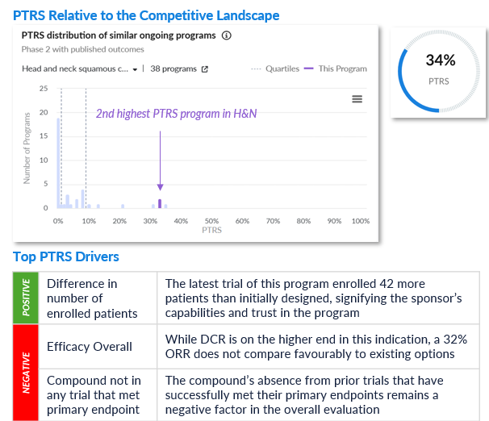Click the '2nd highest PTRS program in H&N' annotation
This screenshot has width=489, height=421.
[x=176, y=114]
